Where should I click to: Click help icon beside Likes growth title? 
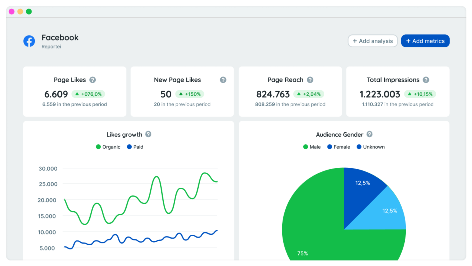click(148, 135)
